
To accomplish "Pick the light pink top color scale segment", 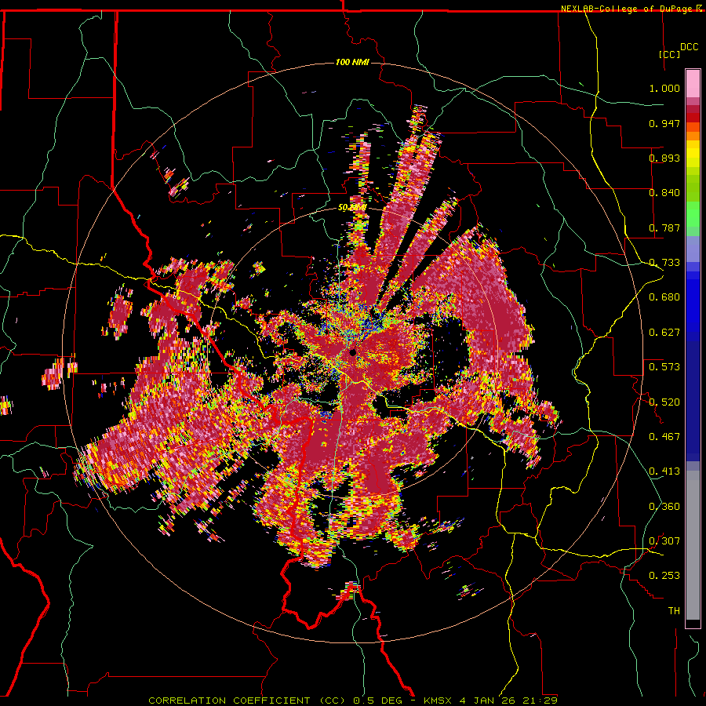I will 693,83.
